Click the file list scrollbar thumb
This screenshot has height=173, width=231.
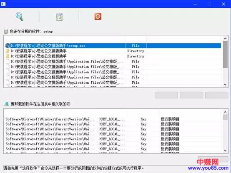click(x=225, y=55)
